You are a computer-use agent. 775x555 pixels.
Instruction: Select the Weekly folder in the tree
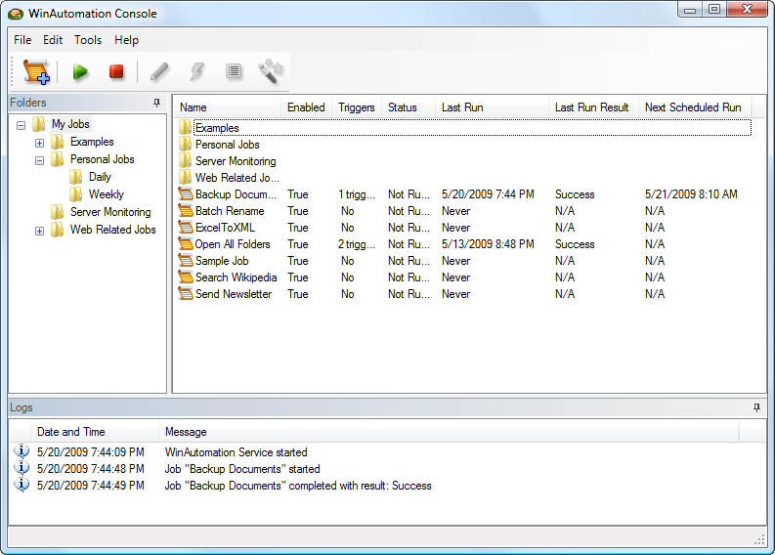tap(106, 194)
